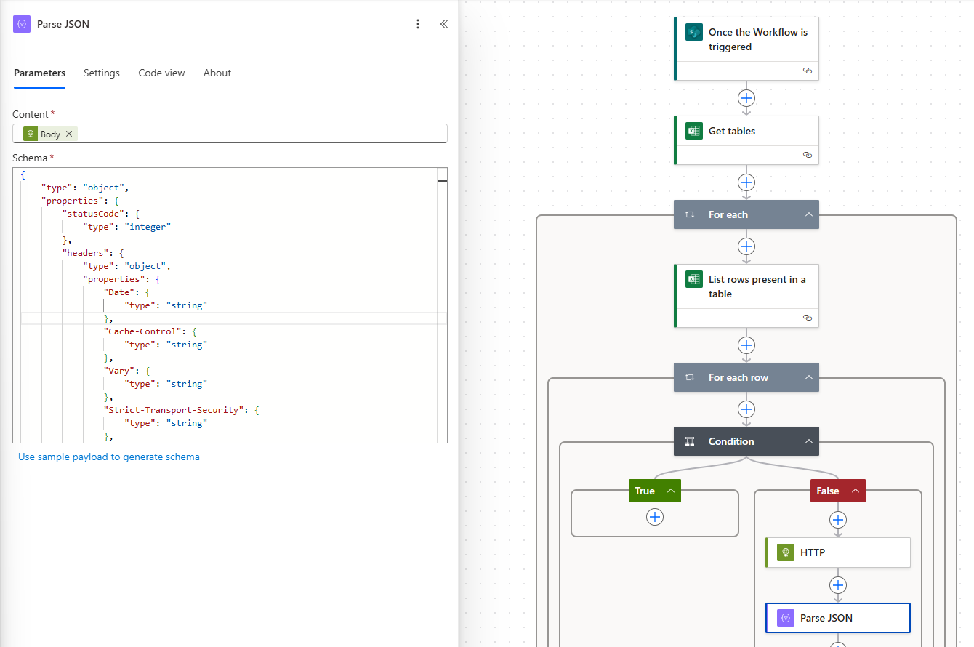
Task: Add a step below the workflow trigger
Action: (x=746, y=98)
